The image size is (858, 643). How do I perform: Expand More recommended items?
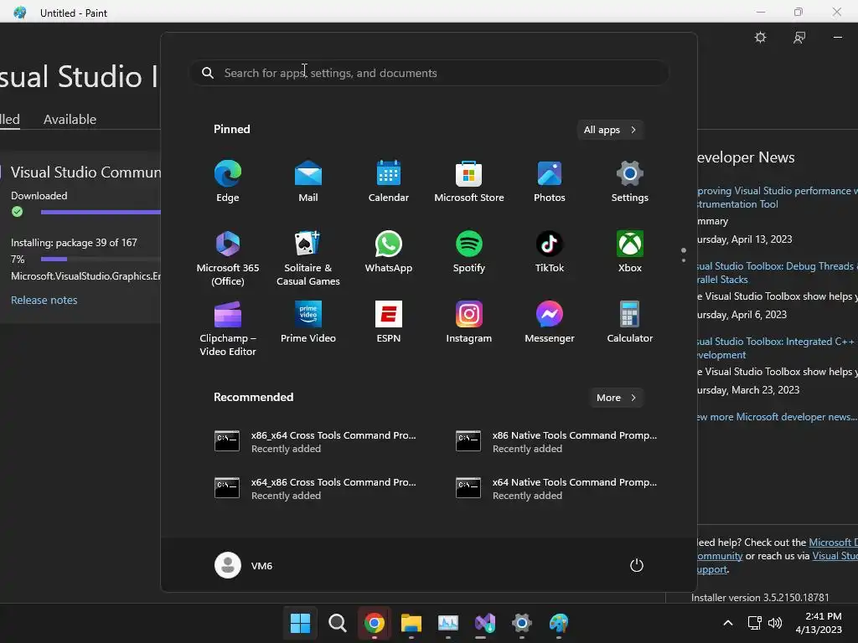click(x=616, y=398)
